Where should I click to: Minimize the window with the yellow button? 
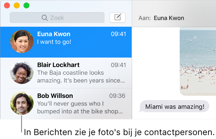(17, 5)
